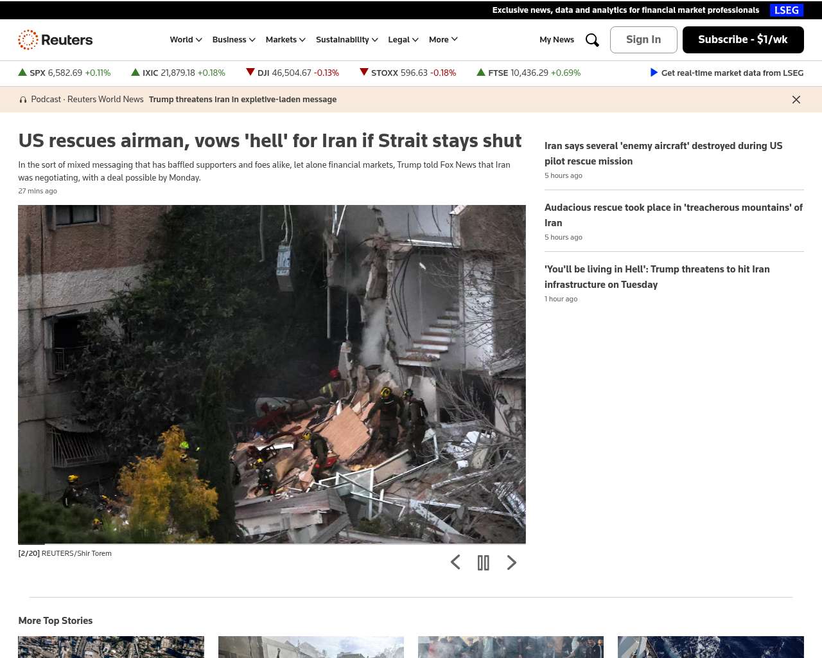Open the Sustainability menu

pos(347,40)
